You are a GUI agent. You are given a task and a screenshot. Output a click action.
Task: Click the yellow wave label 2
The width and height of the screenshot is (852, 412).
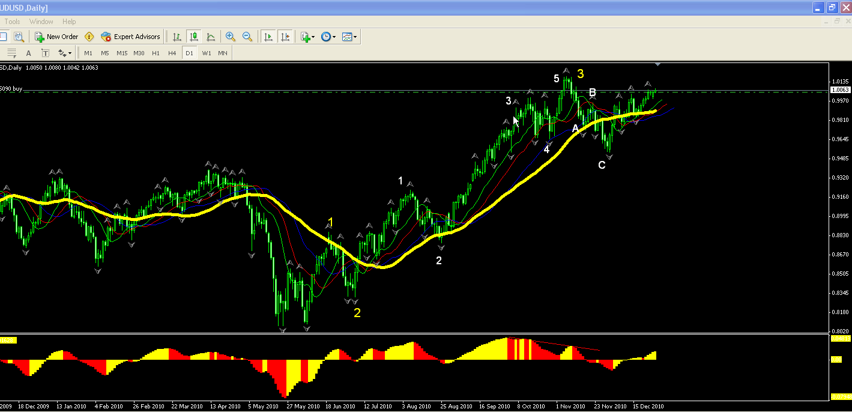click(357, 313)
